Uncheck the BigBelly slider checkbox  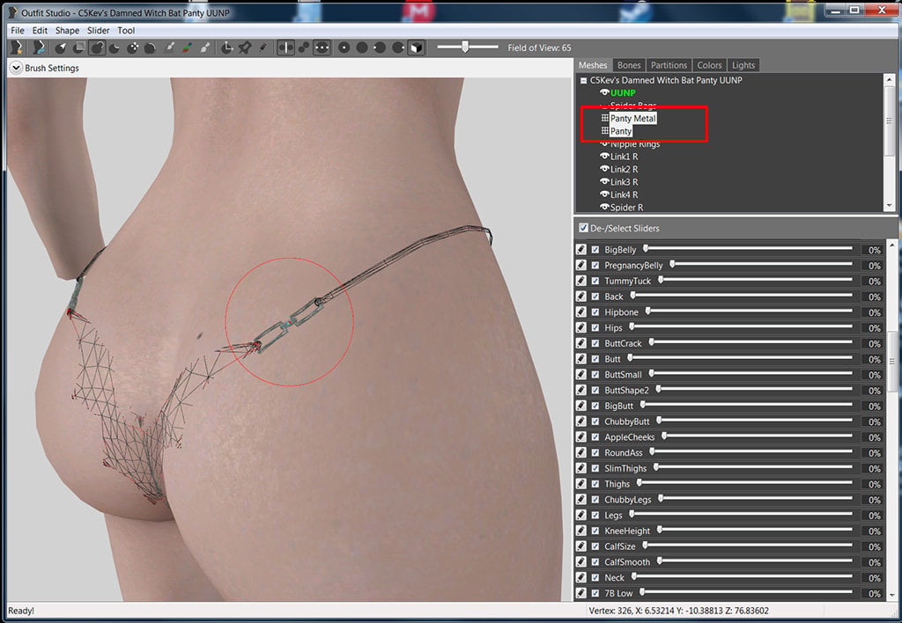point(595,249)
